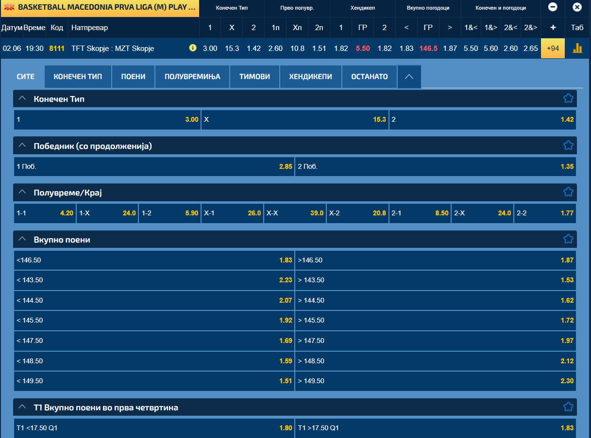
Task: Choose halftime/fulltime 1-2 at 5.90
Action: point(170,213)
